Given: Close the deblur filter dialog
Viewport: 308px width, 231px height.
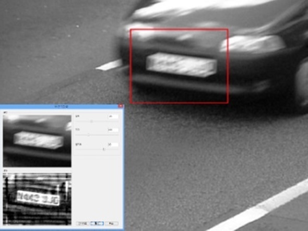Looking at the screenshot, I should 121,106.
